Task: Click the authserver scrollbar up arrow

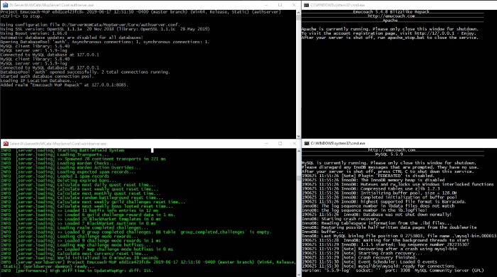Action: pyautogui.click(x=298, y=12)
